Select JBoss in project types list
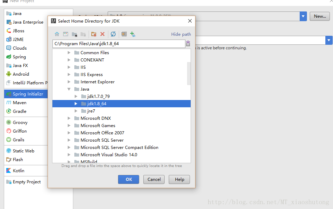The width and height of the screenshot is (333, 209). click(25, 31)
